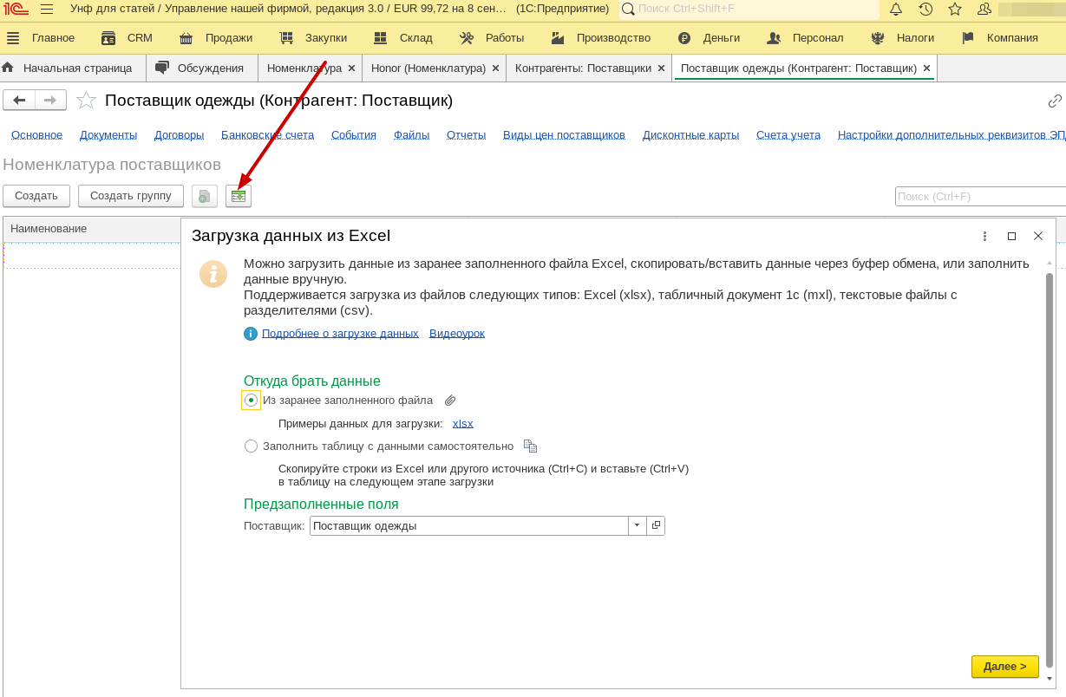
Task: Open the Документы link
Action: point(108,135)
